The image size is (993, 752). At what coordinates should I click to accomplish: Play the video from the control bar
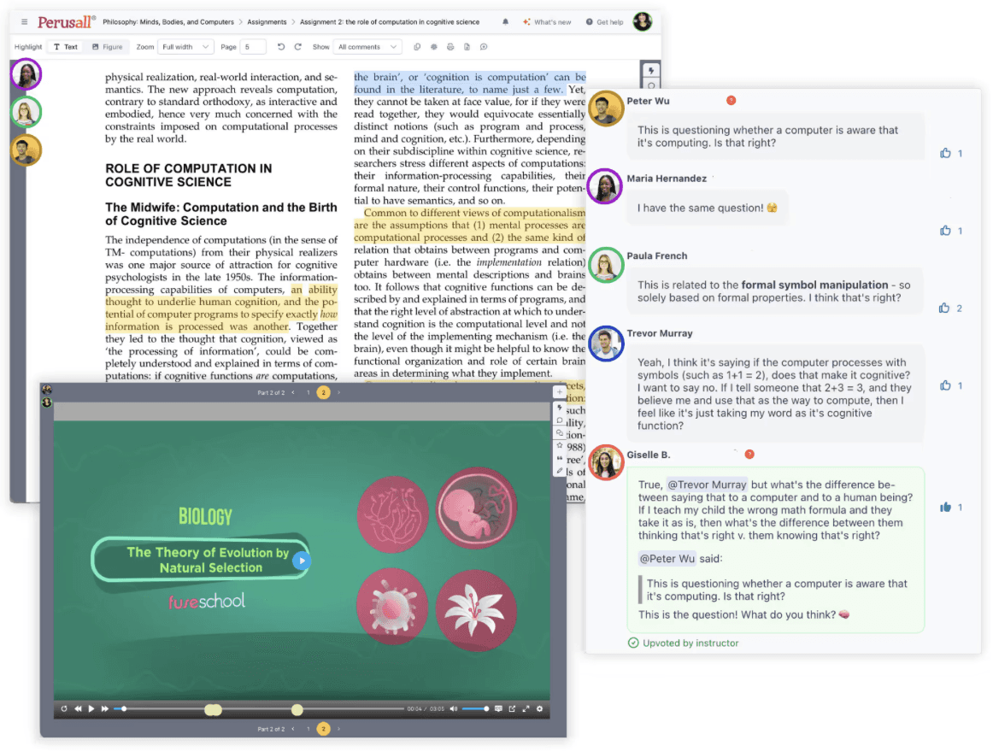pyautogui.click(x=91, y=709)
